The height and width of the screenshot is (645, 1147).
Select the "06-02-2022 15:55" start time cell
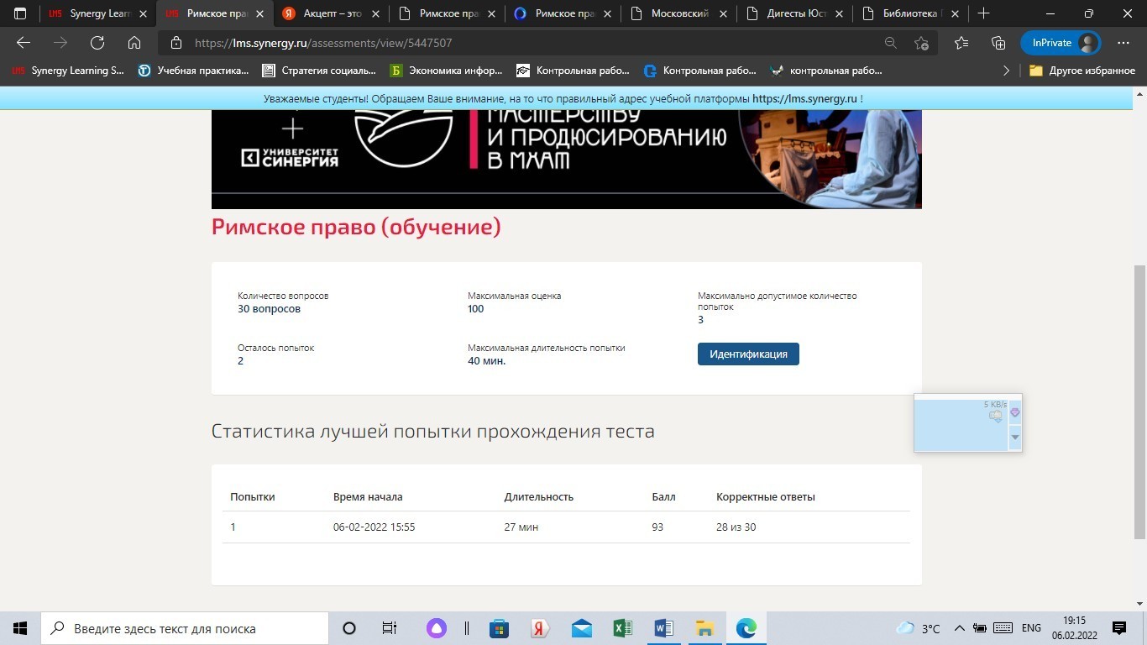coord(374,527)
